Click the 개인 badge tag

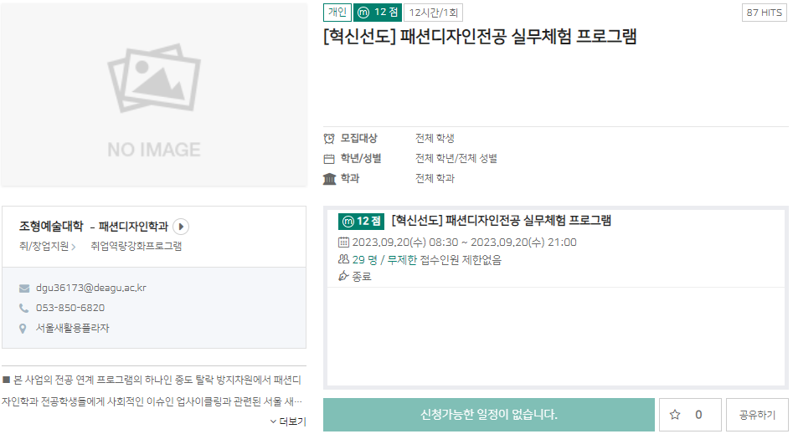point(337,13)
